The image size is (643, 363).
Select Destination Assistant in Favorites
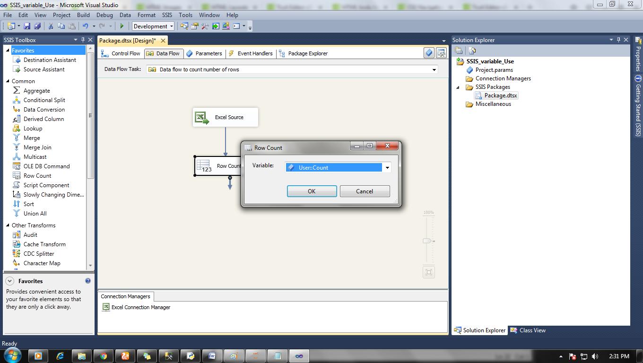pyautogui.click(x=50, y=60)
